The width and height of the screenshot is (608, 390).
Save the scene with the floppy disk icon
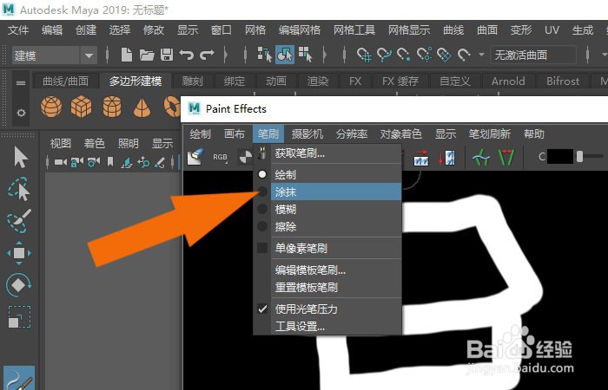click(167, 55)
